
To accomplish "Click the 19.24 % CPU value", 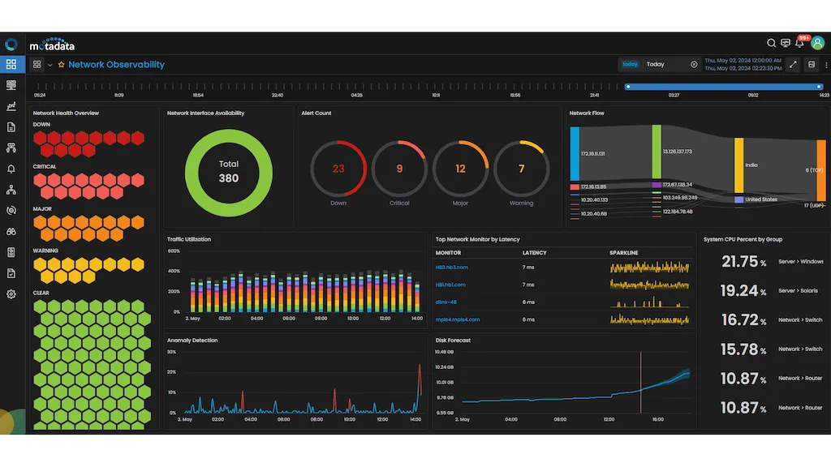I will tap(744, 291).
